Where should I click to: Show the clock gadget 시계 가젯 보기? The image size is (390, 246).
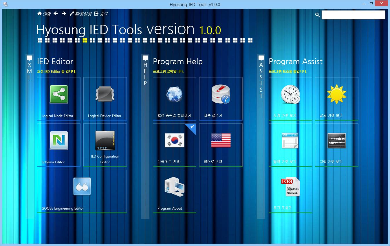[290, 99]
